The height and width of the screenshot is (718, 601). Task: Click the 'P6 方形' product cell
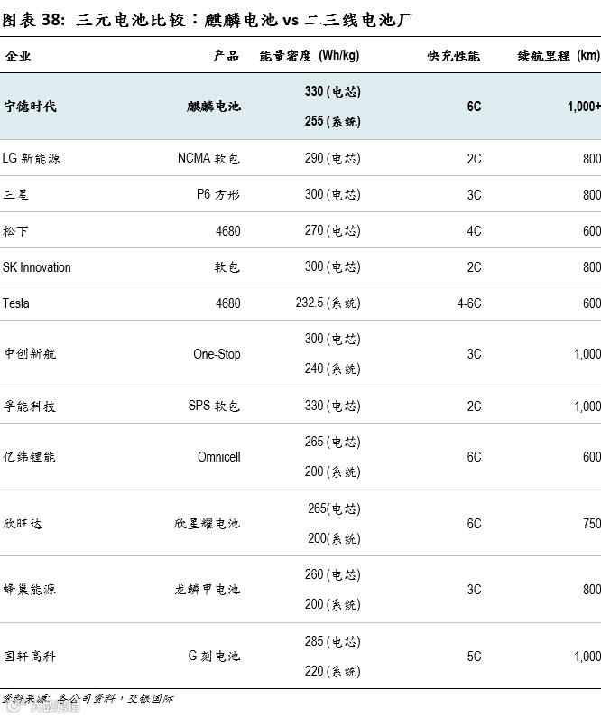tap(218, 194)
